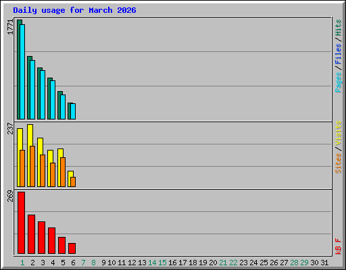Click the day label 20

pos(213,263)
